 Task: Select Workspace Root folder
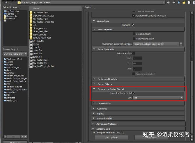point(13,59)
